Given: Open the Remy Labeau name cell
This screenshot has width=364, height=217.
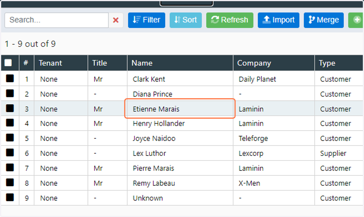Looking at the screenshot, I should point(180,183).
